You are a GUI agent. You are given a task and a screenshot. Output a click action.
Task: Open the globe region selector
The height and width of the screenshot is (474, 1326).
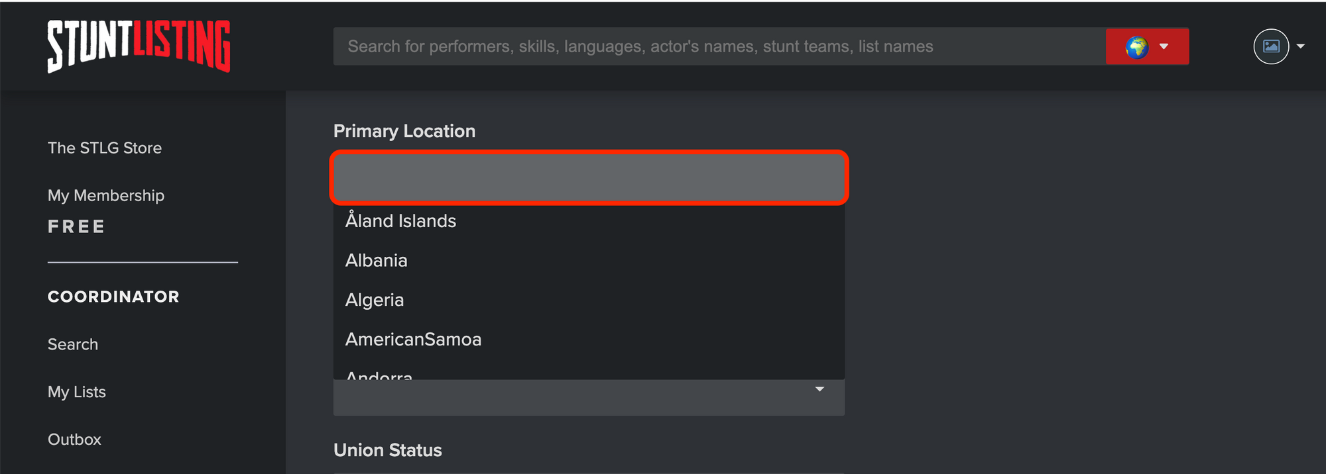[1136, 46]
